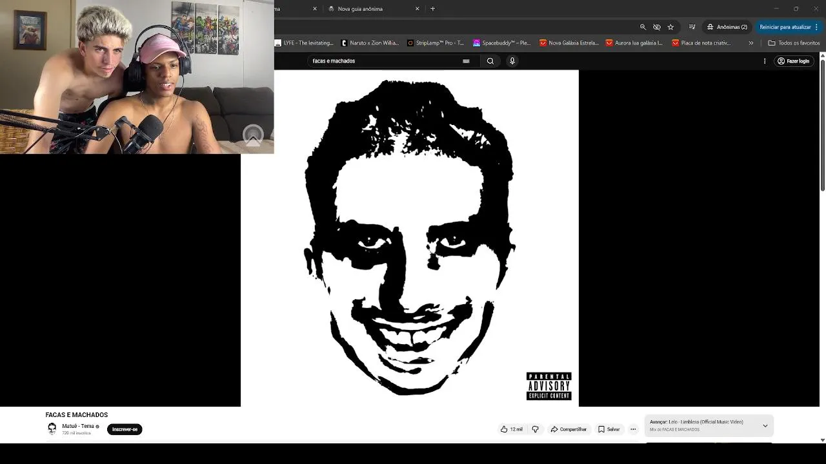Open the Nova Galáxia Estrela bookmark

(x=569, y=43)
